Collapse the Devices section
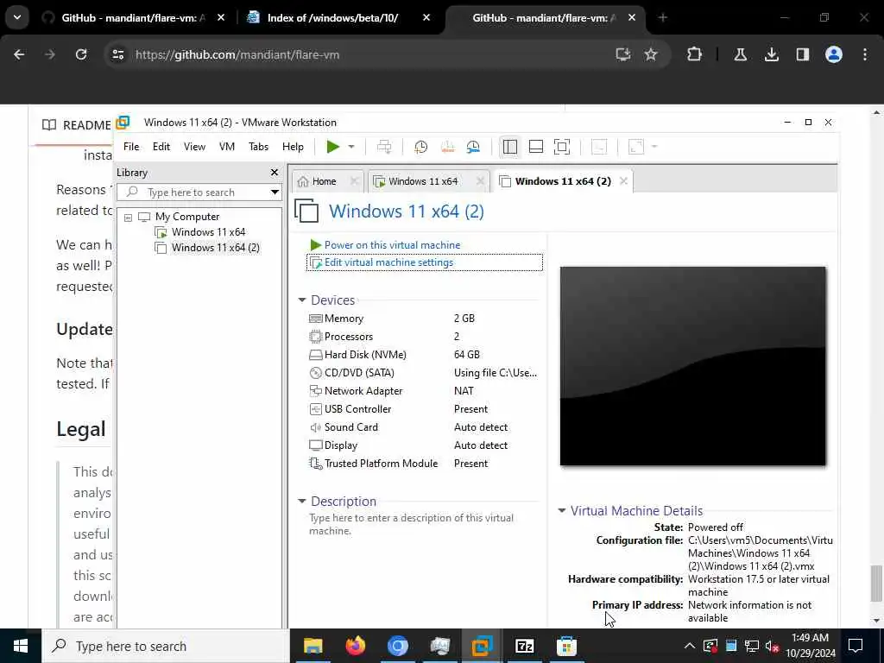Image resolution: width=884 pixels, height=663 pixels. (x=301, y=300)
